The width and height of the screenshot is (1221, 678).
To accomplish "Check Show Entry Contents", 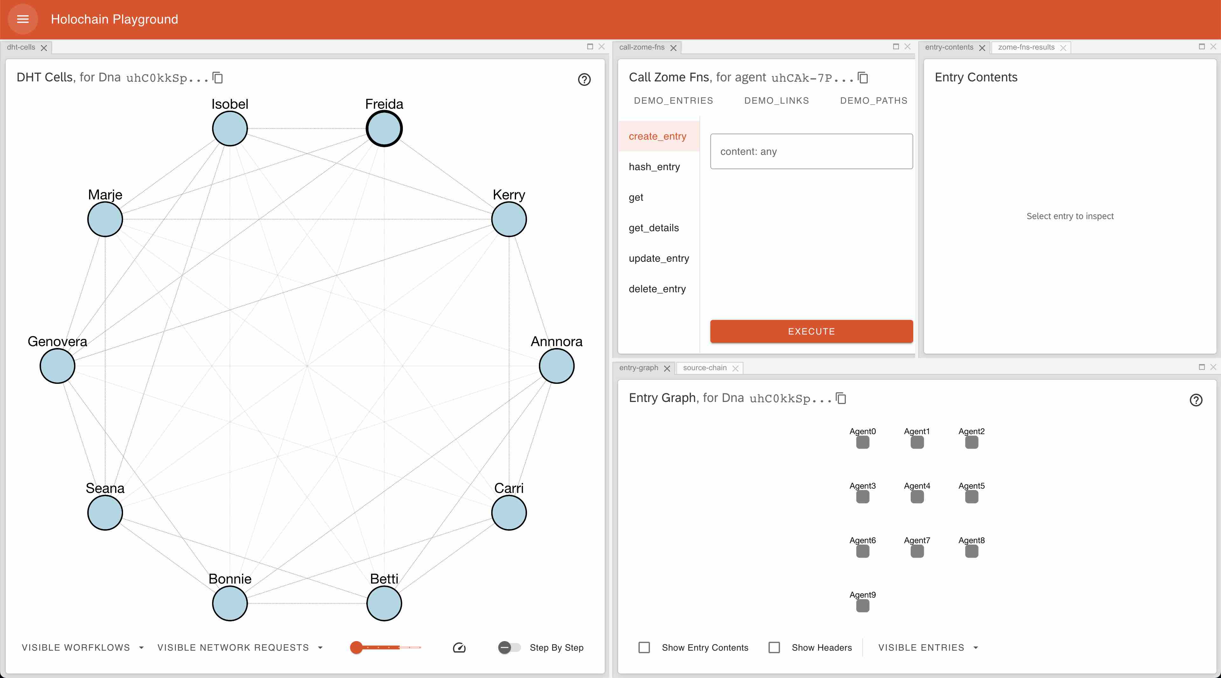I will click(644, 647).
